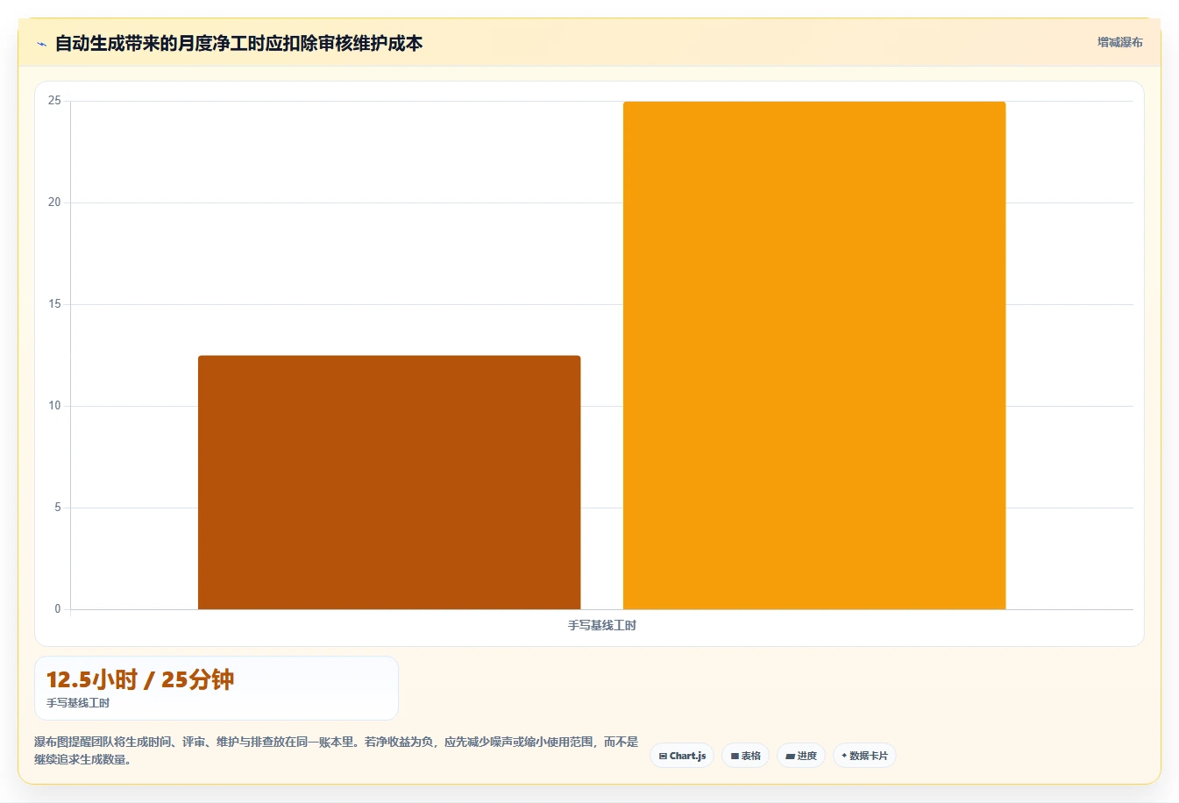The width and height of the screenshot is (1179, 803).
Task: Click the y-axis value 20
Action: click(54, 203)
